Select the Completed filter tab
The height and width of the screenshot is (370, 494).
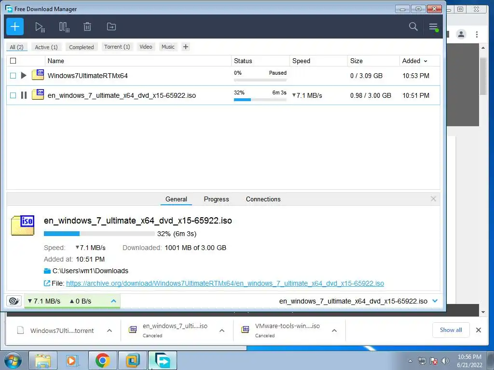[81, 47]
